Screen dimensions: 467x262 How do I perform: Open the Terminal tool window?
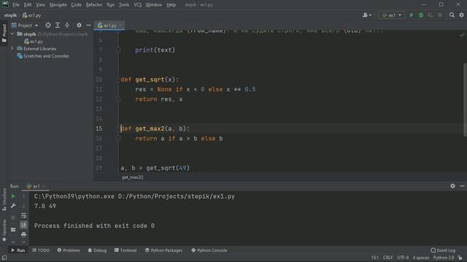point(126,250)
